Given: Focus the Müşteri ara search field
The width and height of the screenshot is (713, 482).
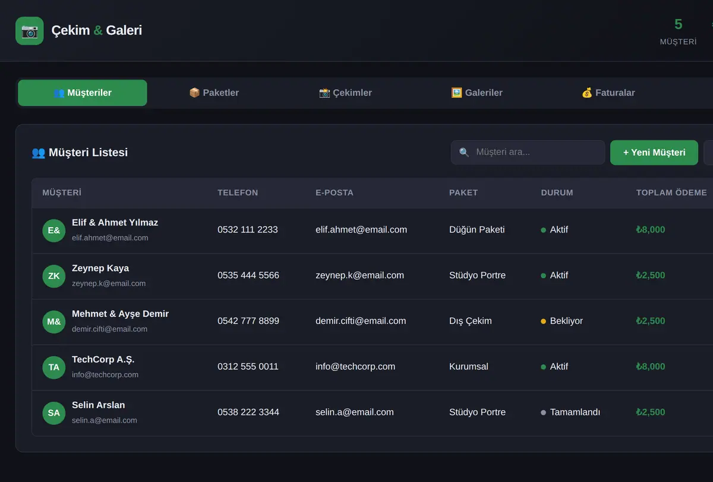Looking at the screenshot, I should [x=528, y=152].
